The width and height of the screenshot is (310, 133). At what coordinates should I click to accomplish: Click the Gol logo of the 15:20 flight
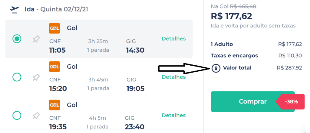(54, 67)
